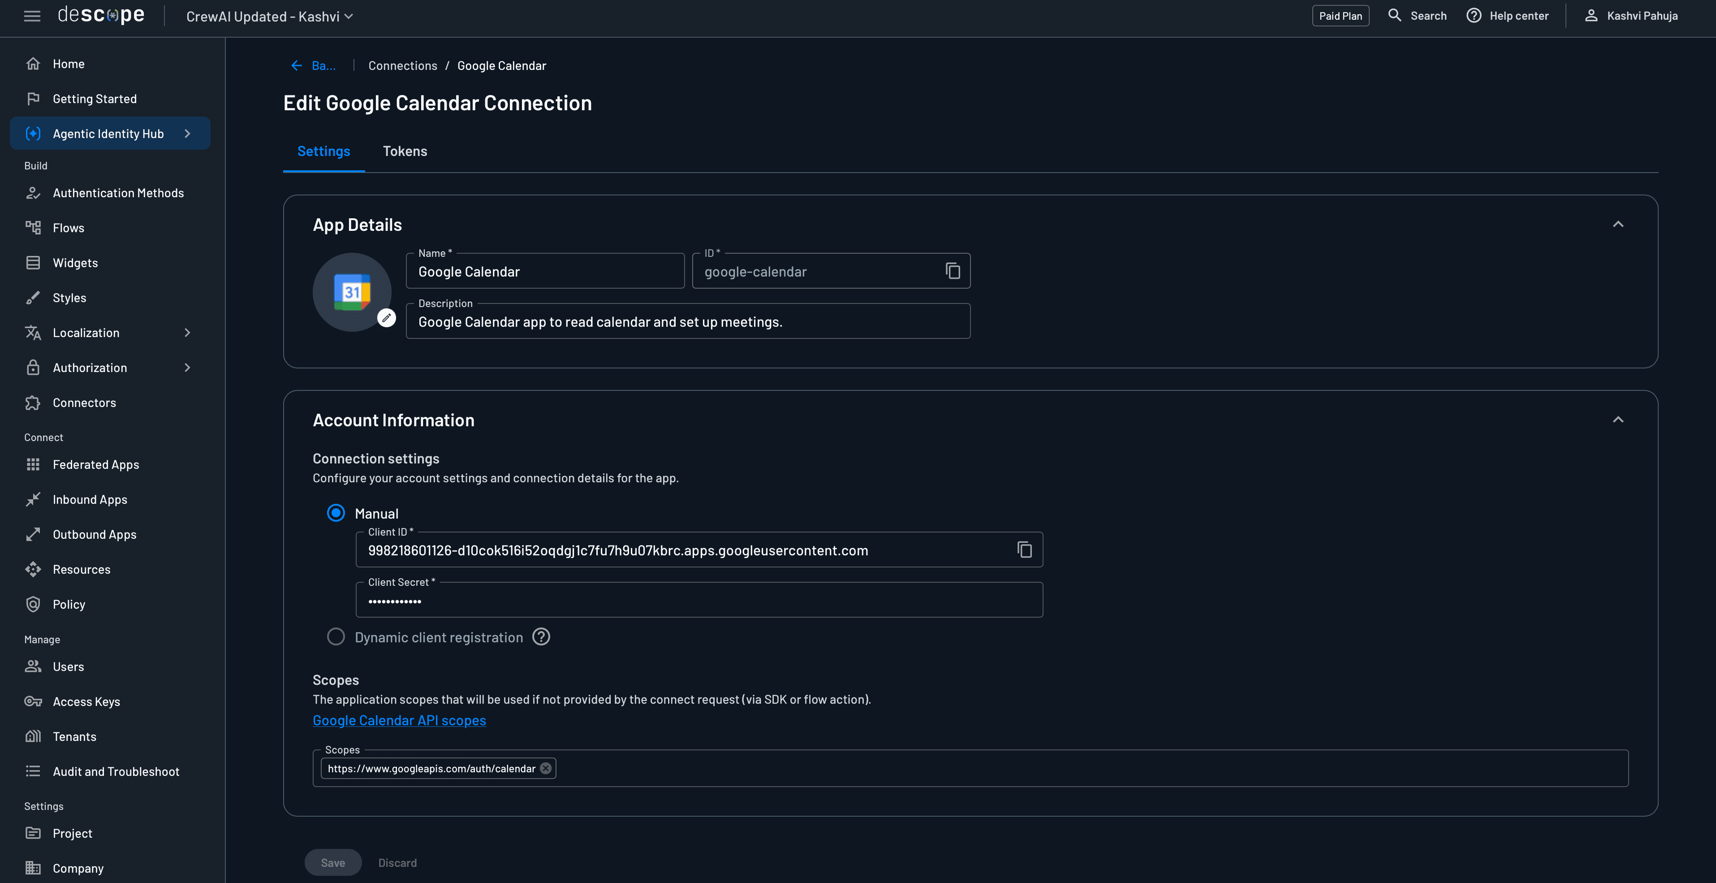Click the Back arrow link
The image size is (1716, 883).
coord(313,65)
